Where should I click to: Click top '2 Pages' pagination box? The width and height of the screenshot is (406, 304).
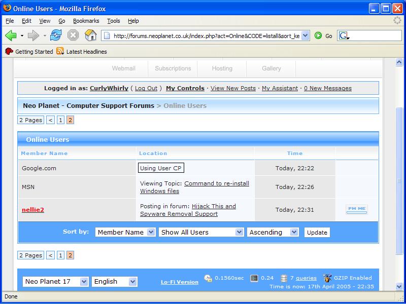point(30,120)
